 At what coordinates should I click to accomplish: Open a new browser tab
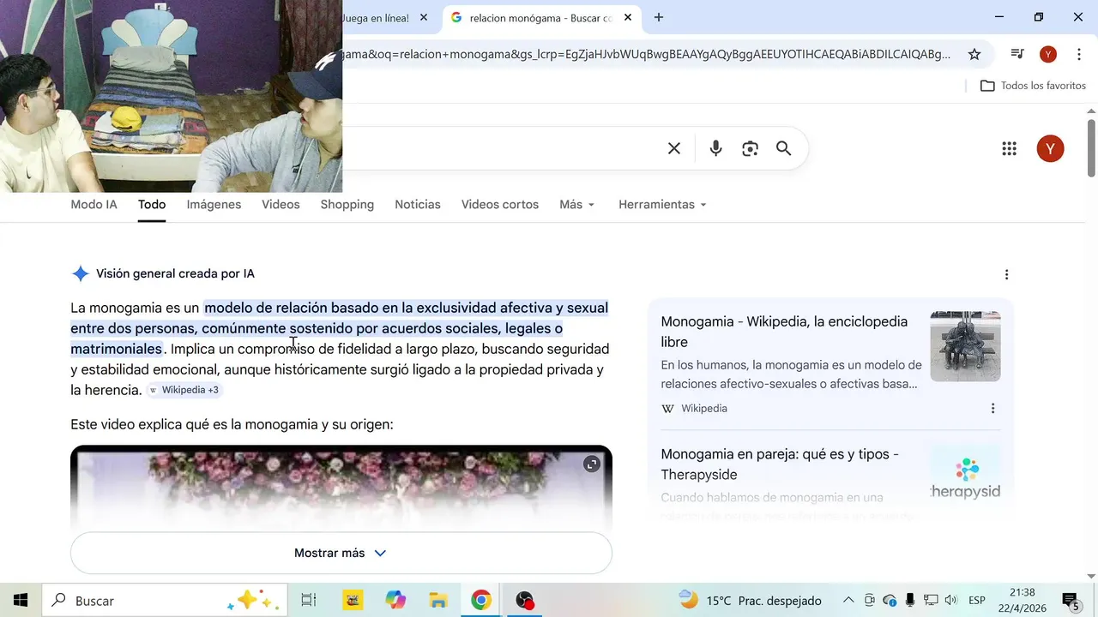click(x=659, y=17)
